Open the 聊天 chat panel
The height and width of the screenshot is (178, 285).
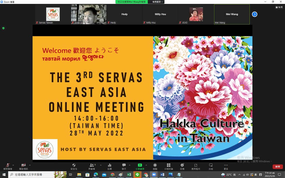124,166
